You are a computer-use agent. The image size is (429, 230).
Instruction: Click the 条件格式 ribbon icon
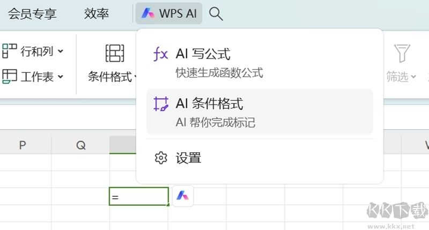pyautogui.click(x=115, y=53)
